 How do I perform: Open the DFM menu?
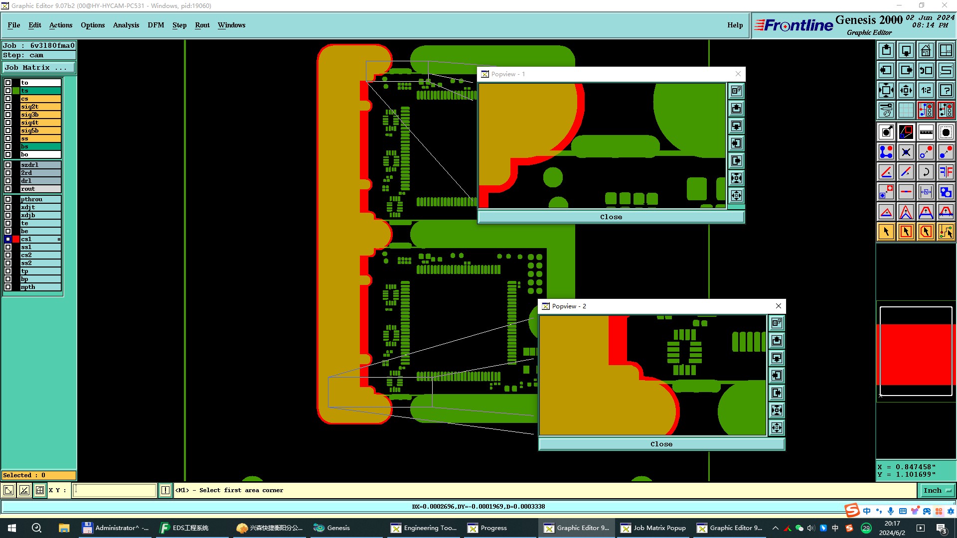point(156,25)
